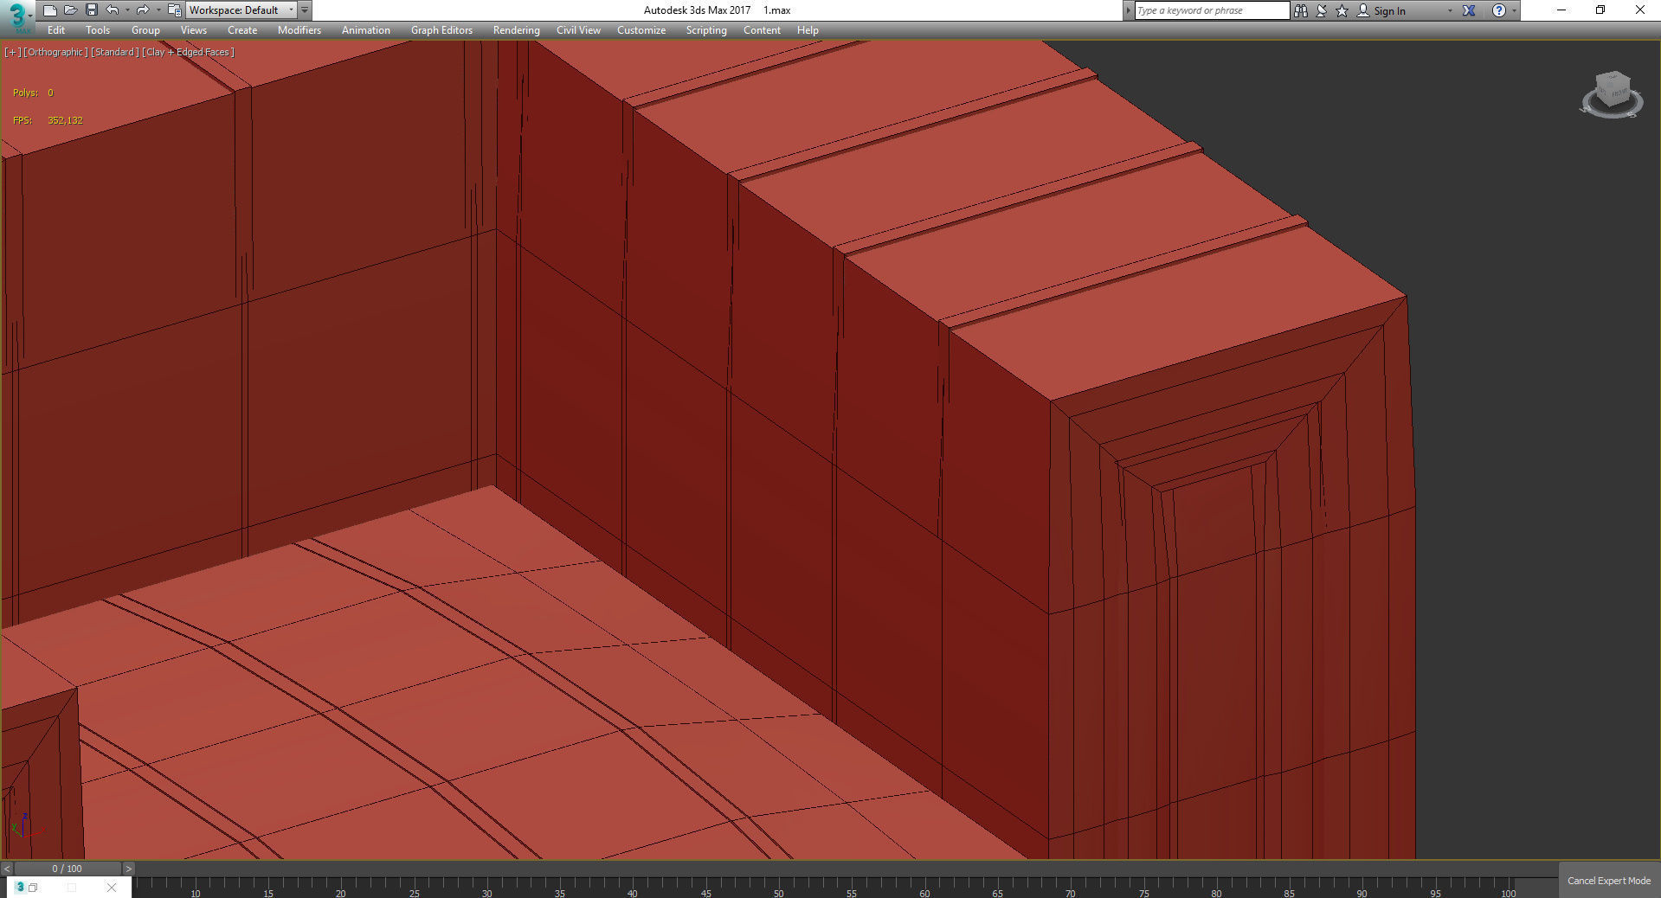
Task: Open the Help question mark icon
Action: (1499, 10)
